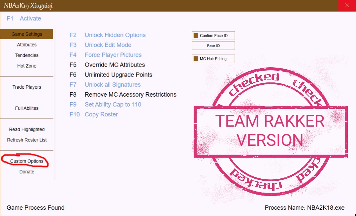Toggle F9 Set Ability Cap to 110
The image size is (356, 216).
(x=105, y=105)
